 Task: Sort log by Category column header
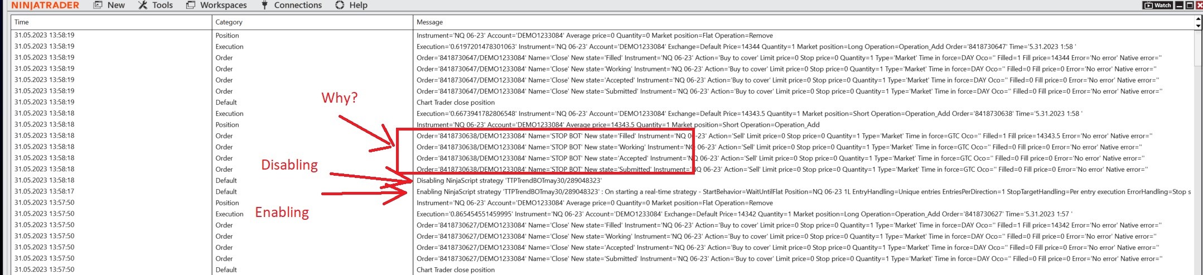(x=312, y=22)
